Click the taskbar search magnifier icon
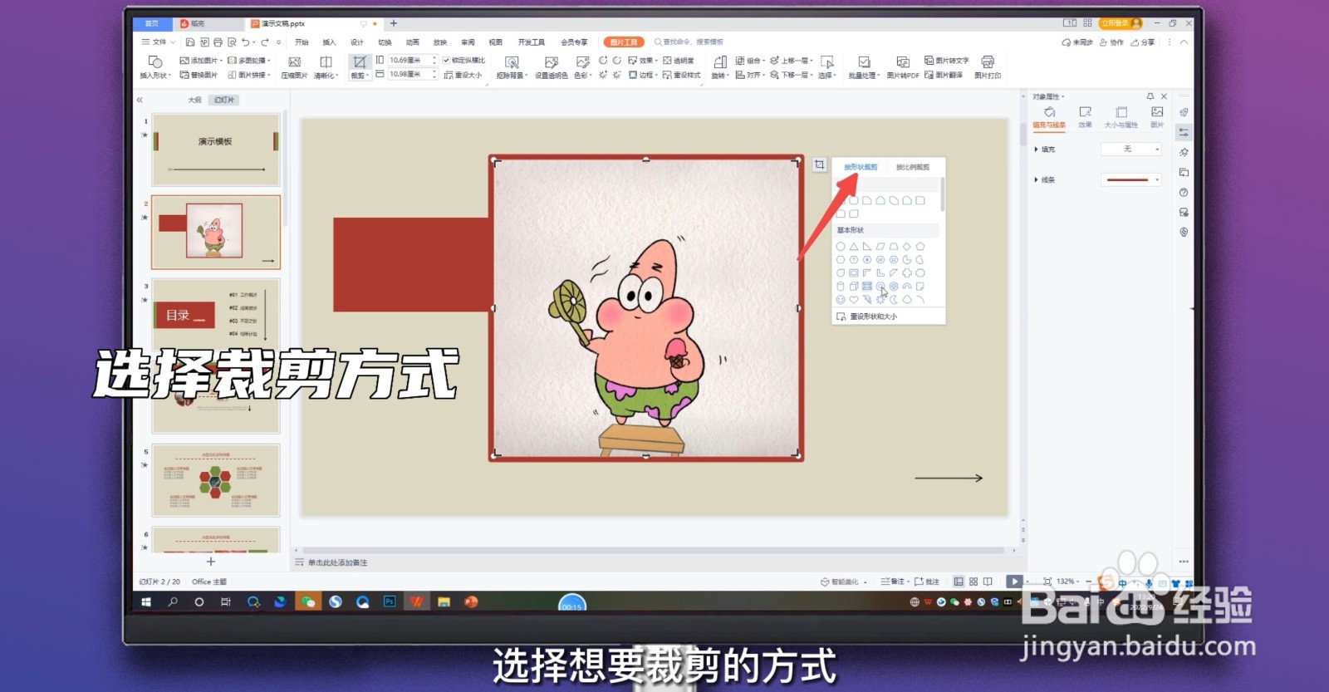The image size is (1329, 692). 173,601
